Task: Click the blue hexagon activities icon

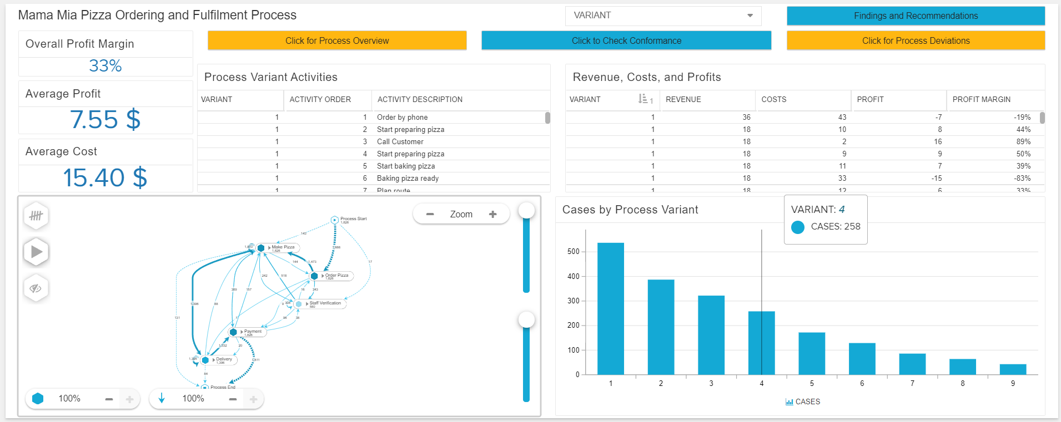Action: pyautogui.click(x=38, y=398)
